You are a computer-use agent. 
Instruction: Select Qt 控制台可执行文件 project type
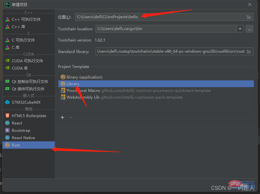coord(29,82)
